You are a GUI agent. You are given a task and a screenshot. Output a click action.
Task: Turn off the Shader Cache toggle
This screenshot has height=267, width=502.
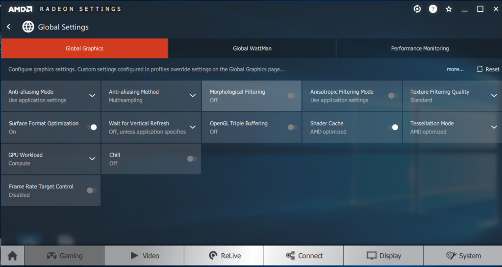(x=393, y=127)
